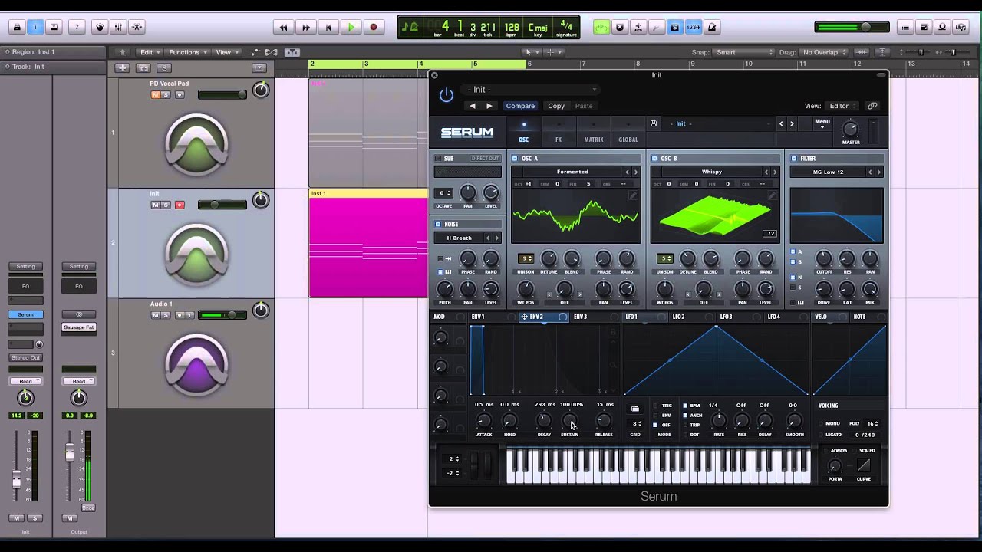Open the Snap Smart dropdown
This screenshot has width=982, height=552.
tap(744, 52)
